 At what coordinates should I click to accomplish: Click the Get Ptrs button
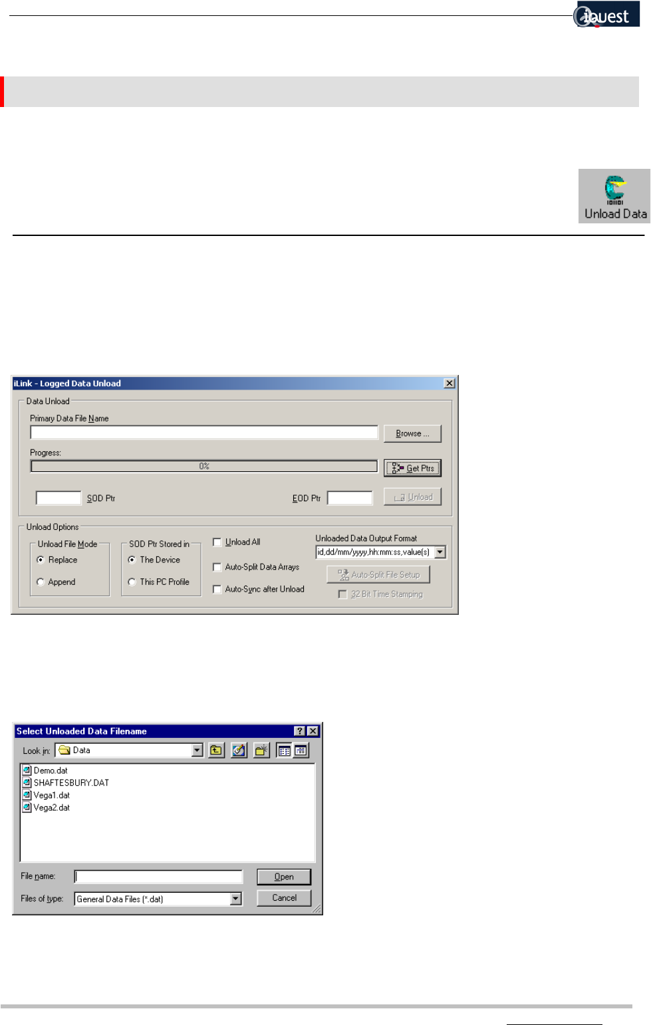pyautogui.click(x=412, y=468)
